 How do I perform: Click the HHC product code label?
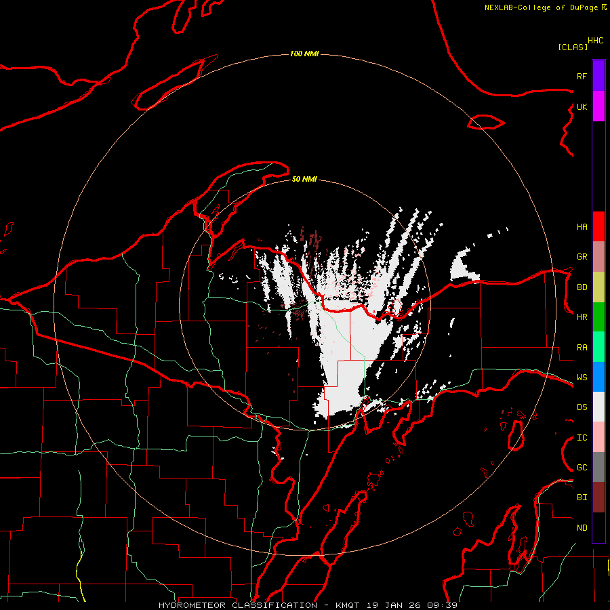[x=596, y=41]
